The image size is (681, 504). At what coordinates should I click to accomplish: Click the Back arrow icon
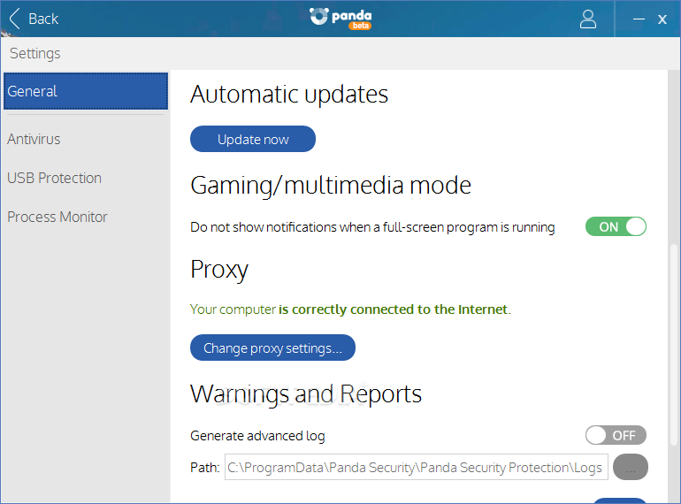click(x=14, y=19)
